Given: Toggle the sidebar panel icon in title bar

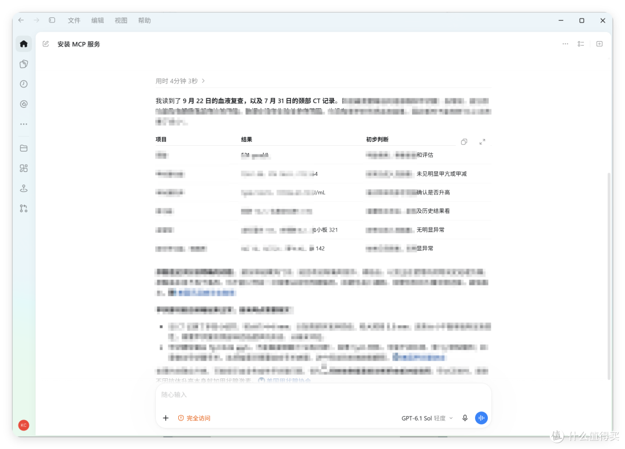Looking at the screenshot, I should tap(52, 20).
